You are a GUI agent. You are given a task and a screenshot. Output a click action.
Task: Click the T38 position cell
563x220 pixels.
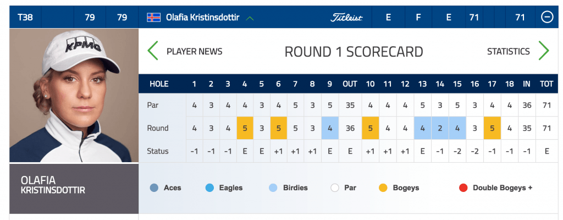click(x=25, y=17)
